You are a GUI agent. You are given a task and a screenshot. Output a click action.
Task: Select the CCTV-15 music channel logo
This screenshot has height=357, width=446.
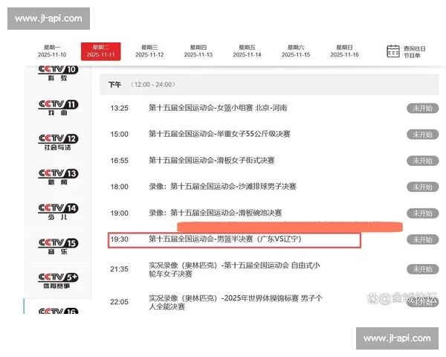(x=57, y=246)
